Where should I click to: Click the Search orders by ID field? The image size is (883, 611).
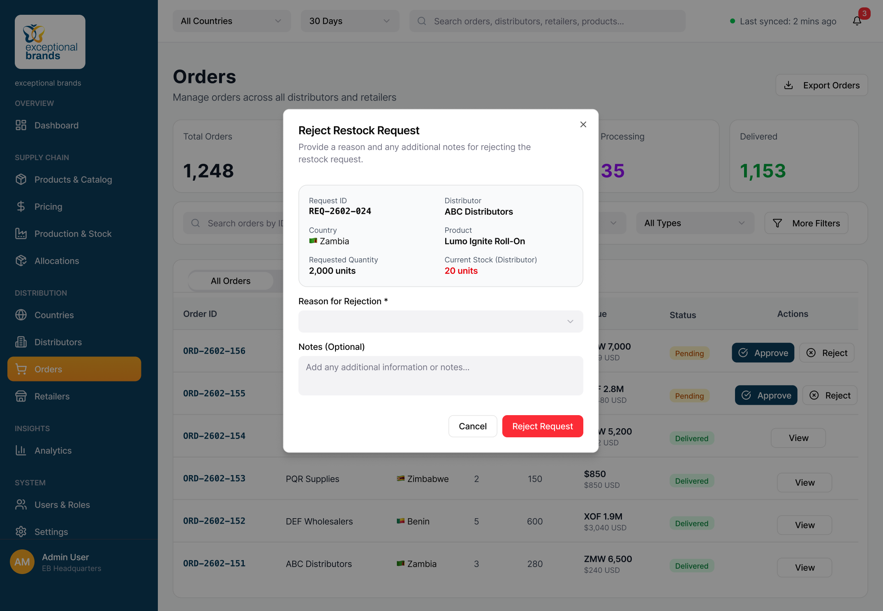click(233, 223)
